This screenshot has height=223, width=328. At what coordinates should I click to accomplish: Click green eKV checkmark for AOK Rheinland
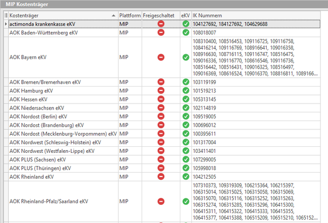click(185, 177)
